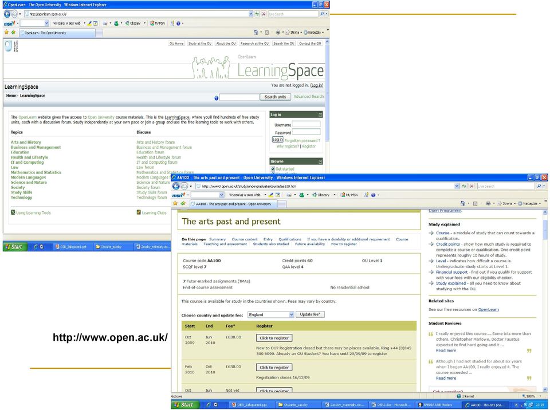Open the Advanced Search link
Viewport: 550px width, 410px height.
point(309,96)
